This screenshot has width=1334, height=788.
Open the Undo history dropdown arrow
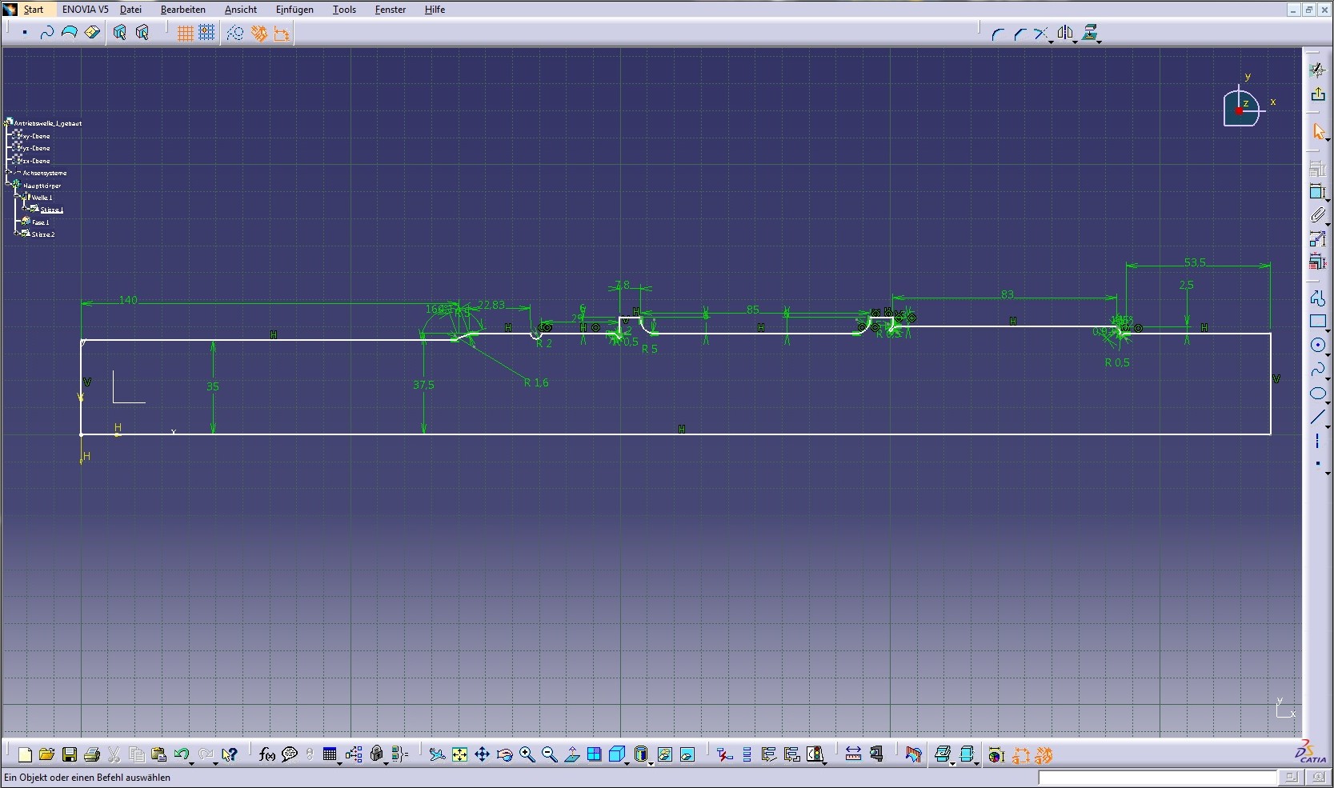tap(192, 763)
